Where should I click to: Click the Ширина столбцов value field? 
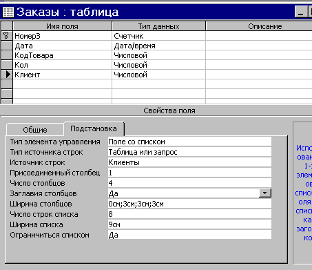[x=189, y=204]
